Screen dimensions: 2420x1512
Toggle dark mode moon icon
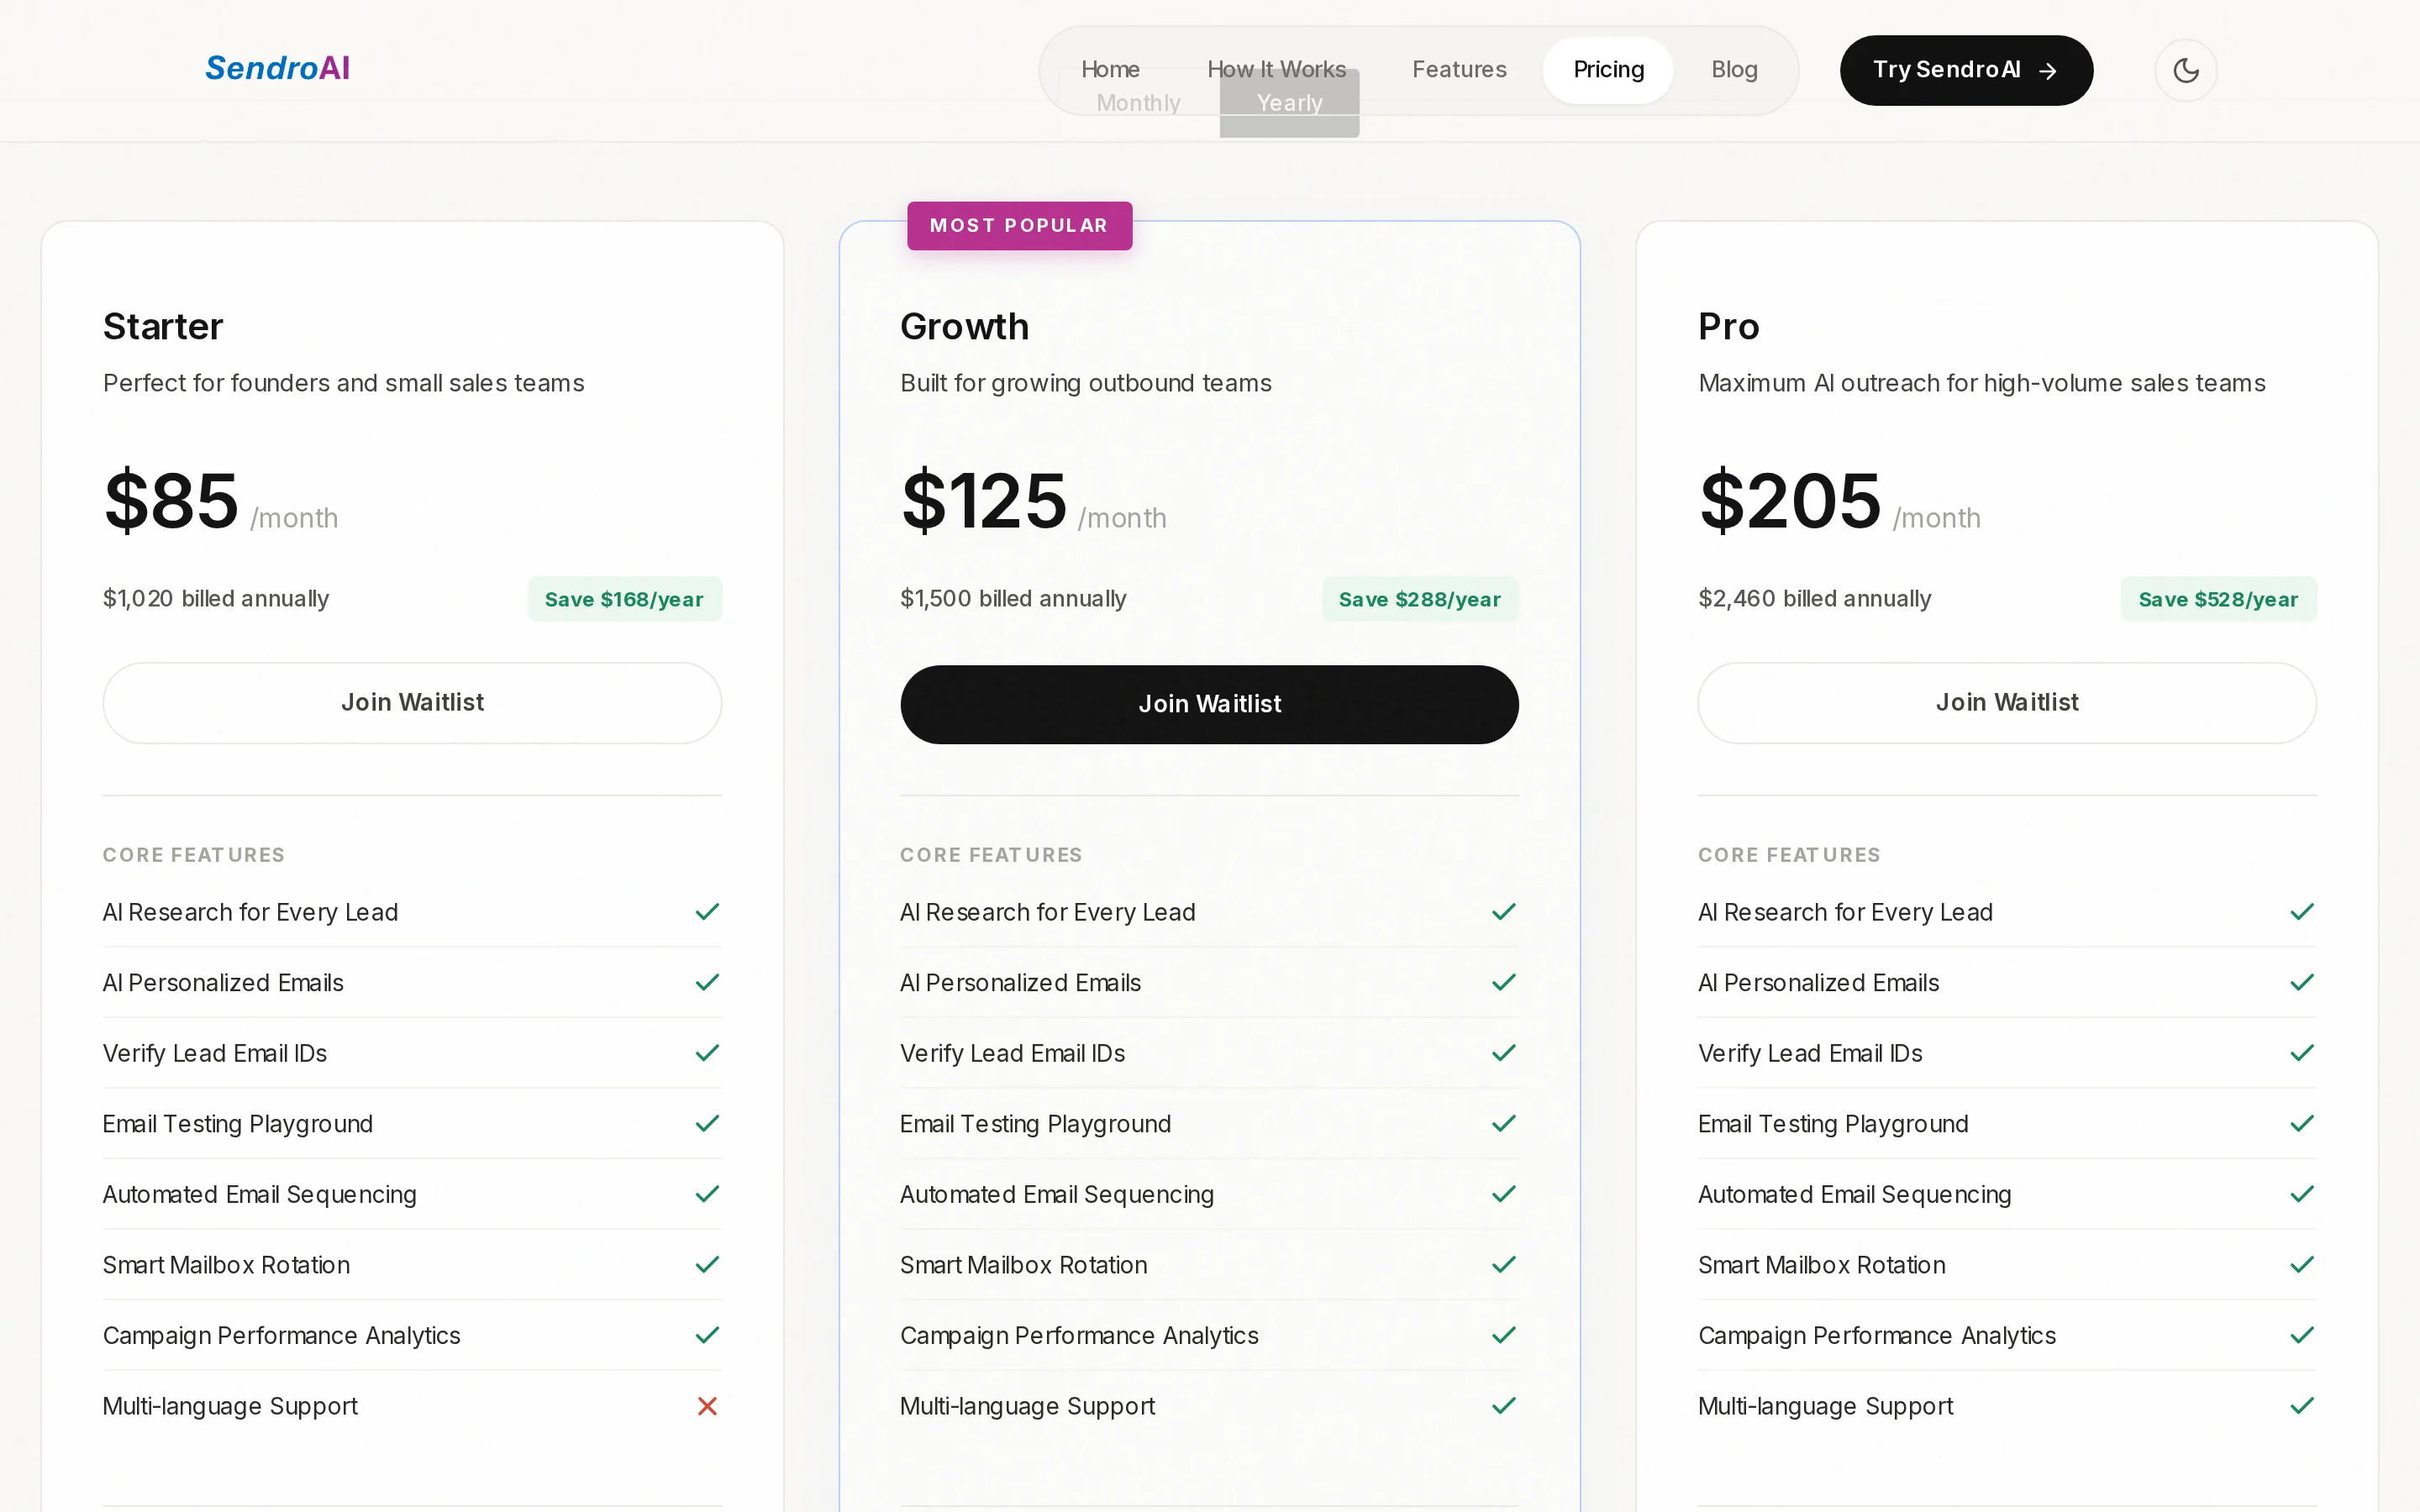pos(2185,70)
